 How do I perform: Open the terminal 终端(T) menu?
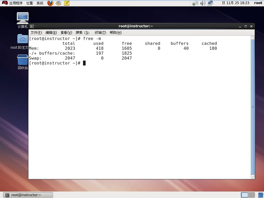pyautogui.click(x=100, y=32)
